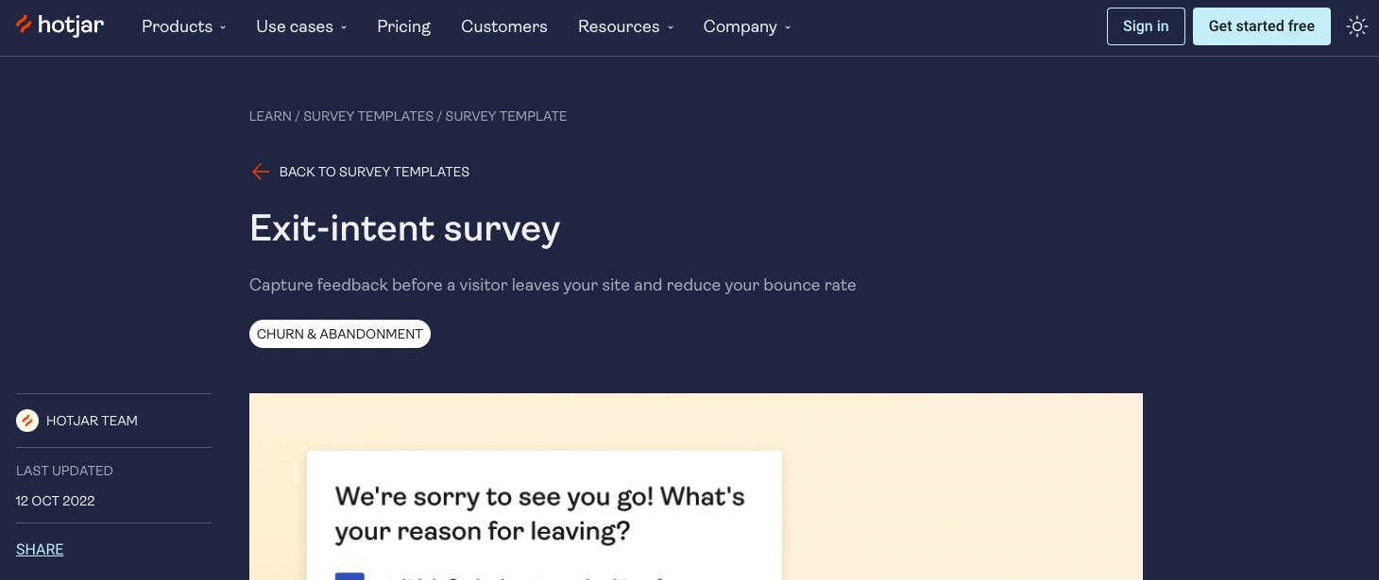Check the first survey answer checkbox
This screenshot has height=580, width=1379.
click(350, 576)
